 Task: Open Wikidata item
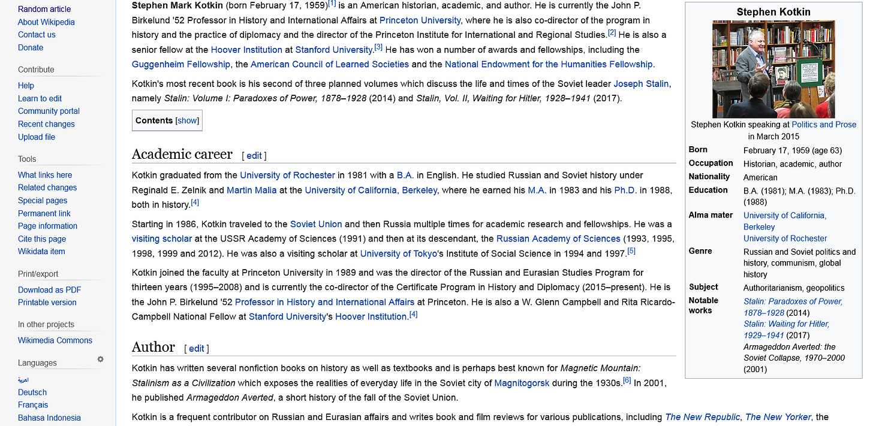point(41,252)
